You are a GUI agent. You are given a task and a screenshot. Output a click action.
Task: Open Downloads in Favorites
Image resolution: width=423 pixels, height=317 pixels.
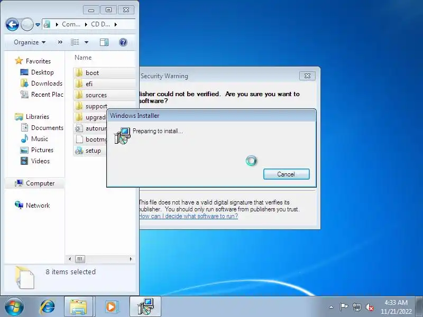pos(42,83)
